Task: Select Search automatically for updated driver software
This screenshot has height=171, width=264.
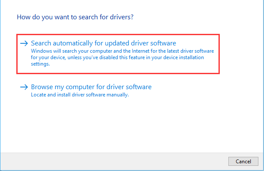Action: click(x=103, y=43)
